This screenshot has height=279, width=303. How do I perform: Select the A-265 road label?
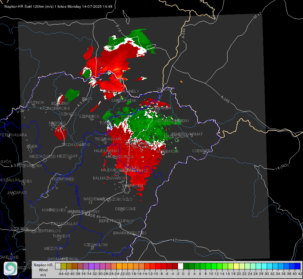225,99
